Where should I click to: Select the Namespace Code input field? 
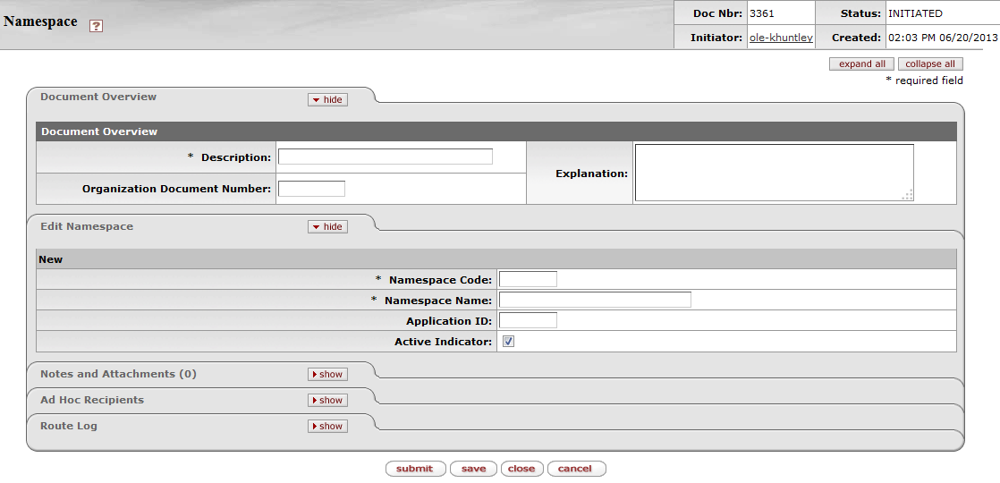point(528,279)
